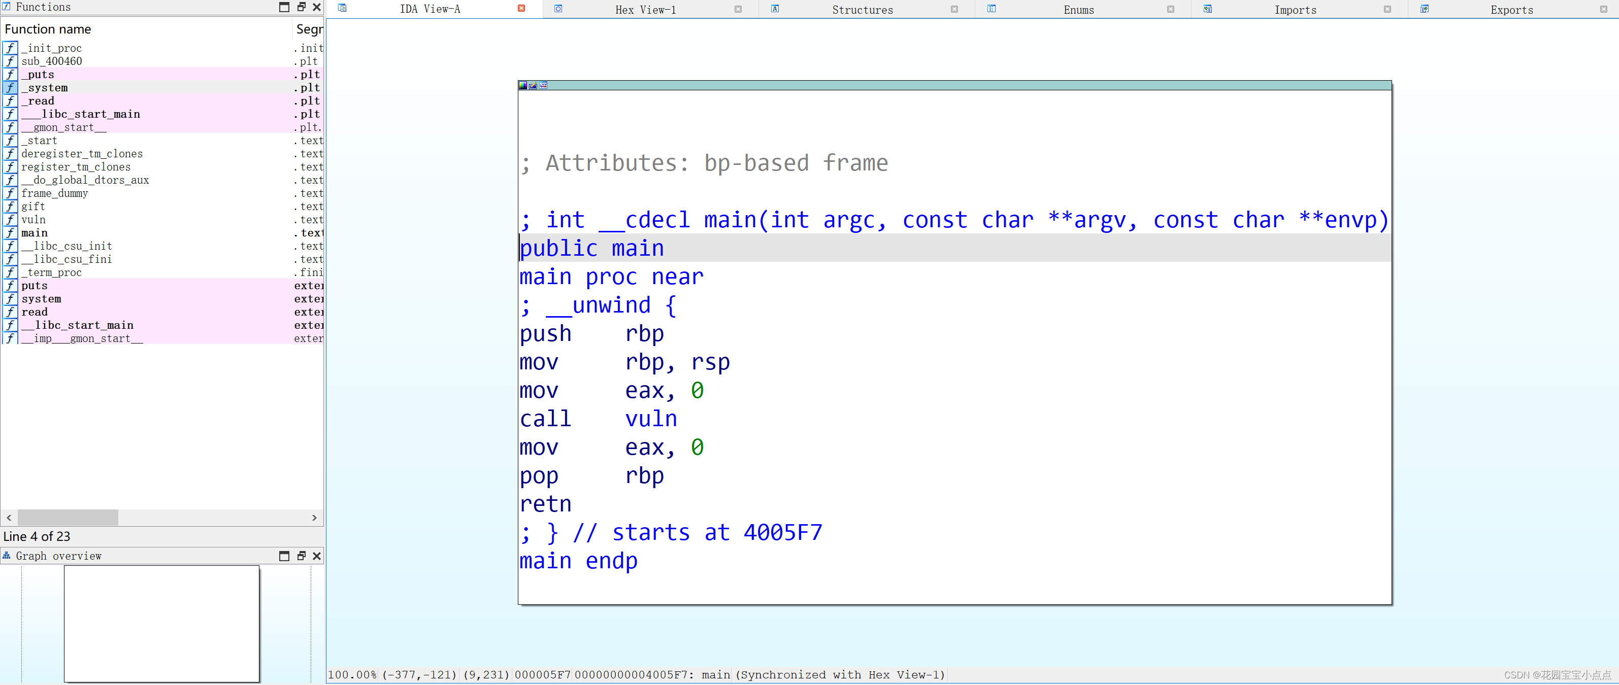Click the Segment column header
Viewport: 1619px width, 685px height.
[x=308, y=29]
